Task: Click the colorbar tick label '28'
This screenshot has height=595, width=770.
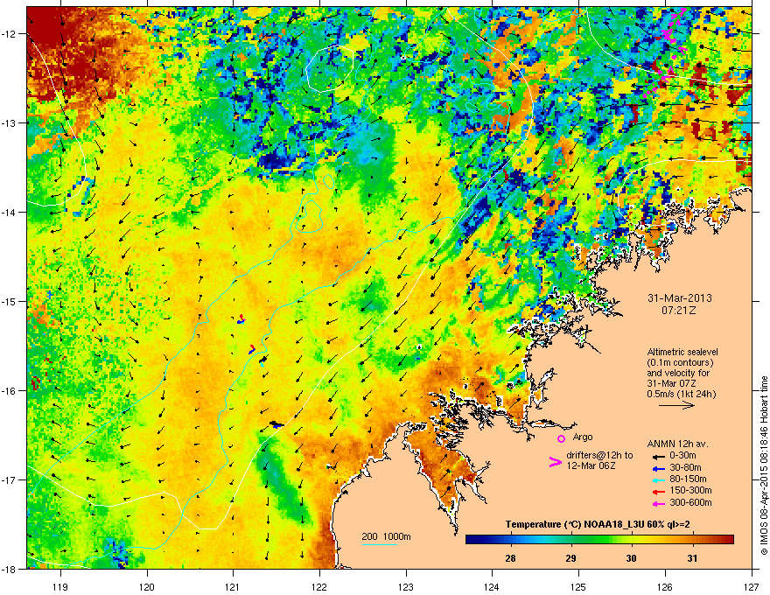Action: 511,558
